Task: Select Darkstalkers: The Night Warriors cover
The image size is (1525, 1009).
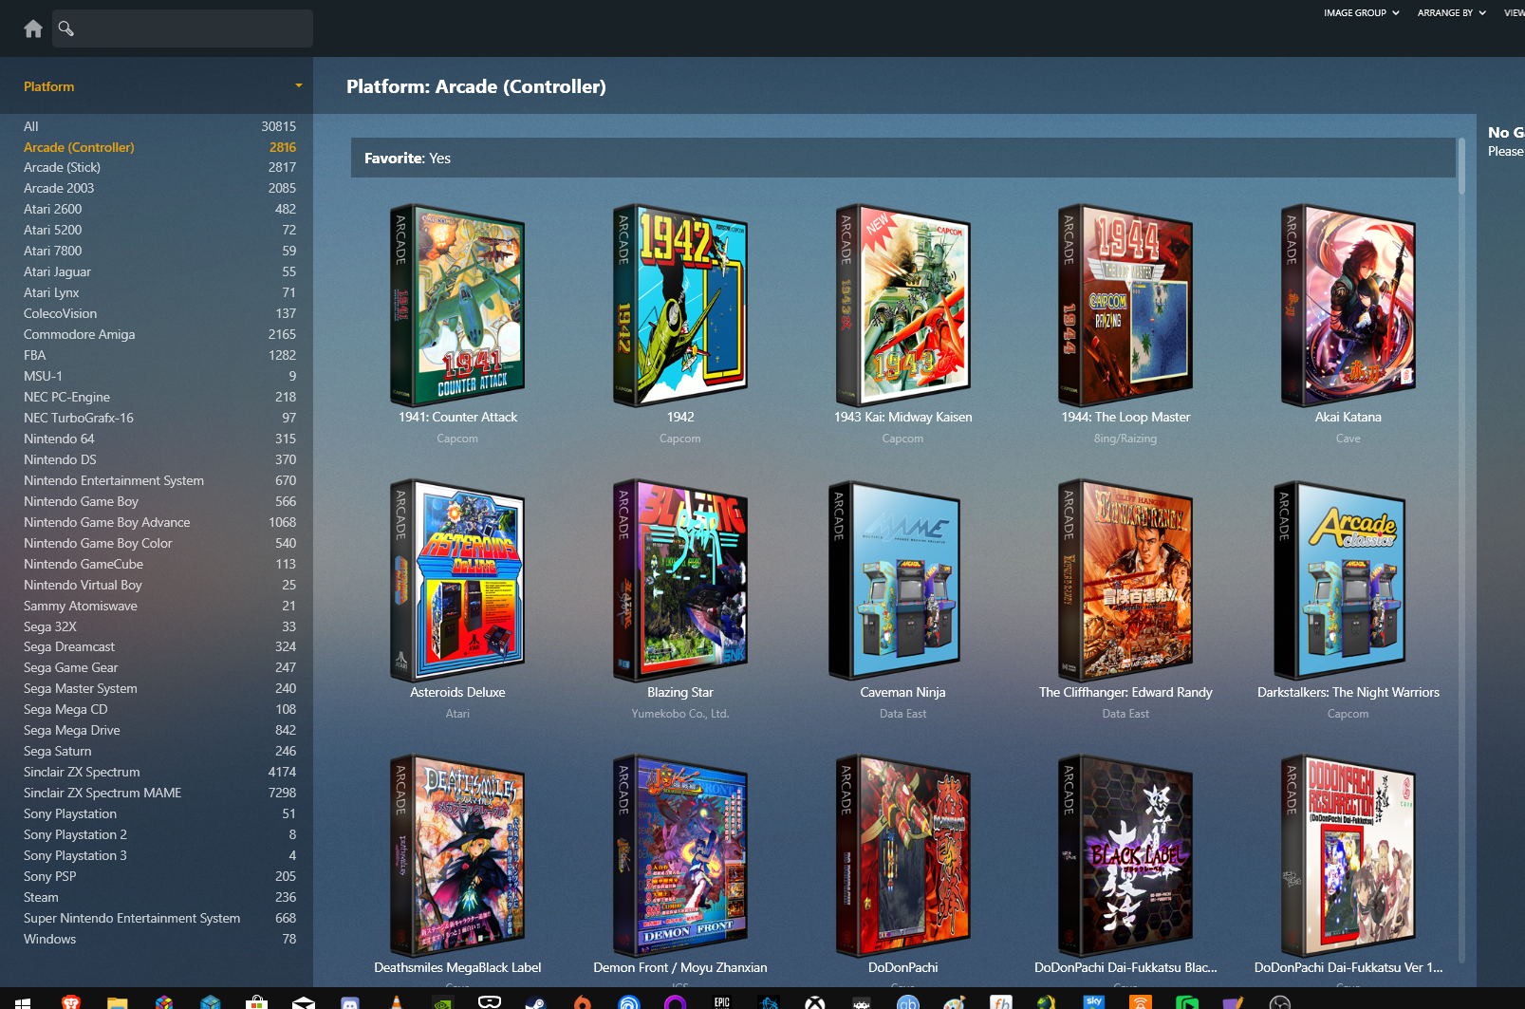Action: 1341,581
